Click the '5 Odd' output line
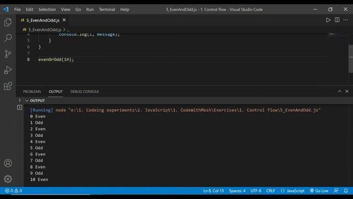Screen dimensions: 353x199 (x=36, y=148)
